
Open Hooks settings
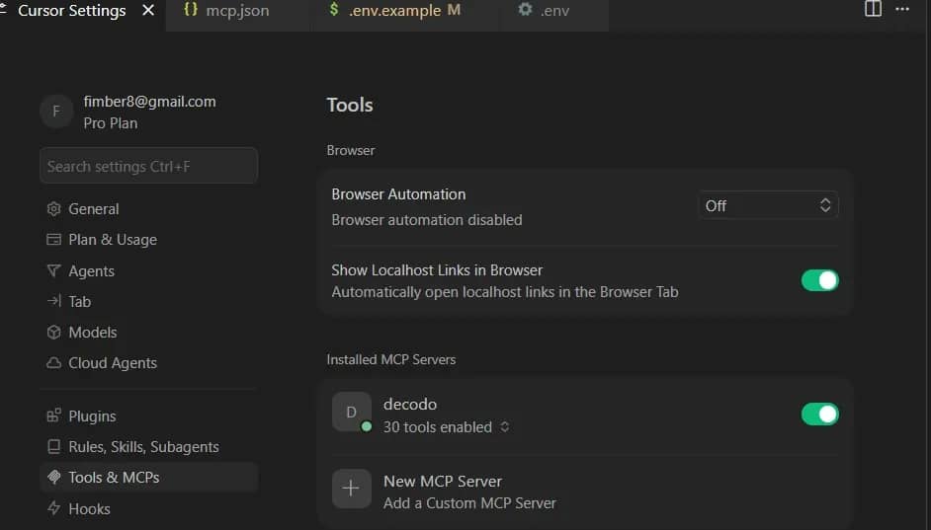click(x=148, y=508)
